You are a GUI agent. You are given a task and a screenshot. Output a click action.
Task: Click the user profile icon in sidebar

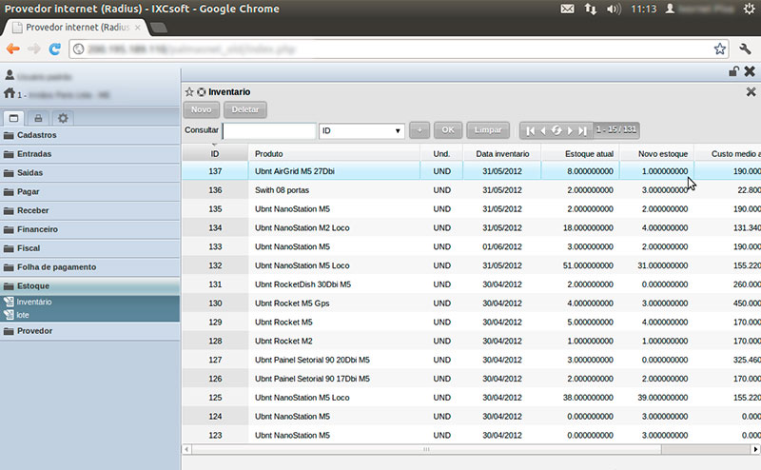(10, 75)
